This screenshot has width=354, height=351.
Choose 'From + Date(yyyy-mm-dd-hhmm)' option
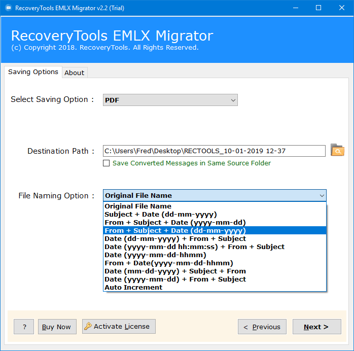(215, 263)
